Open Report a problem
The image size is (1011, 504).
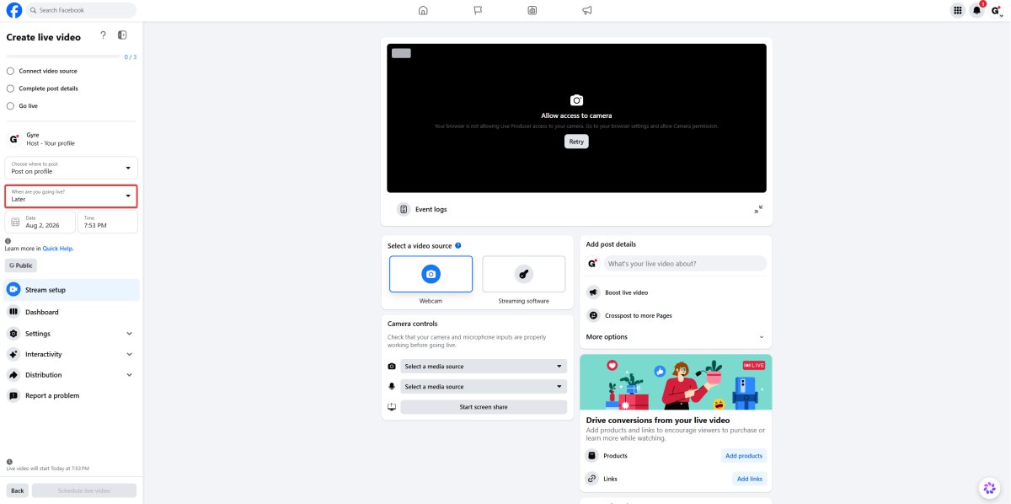click(72, 396)
